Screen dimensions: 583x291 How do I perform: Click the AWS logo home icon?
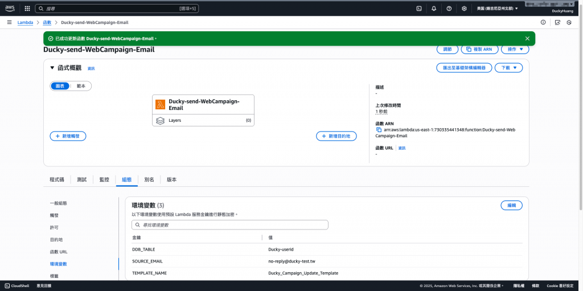click(10, 8)
